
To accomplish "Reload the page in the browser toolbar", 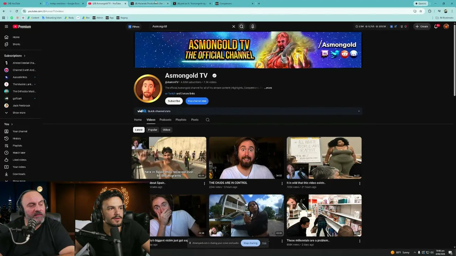I will point(16,11).
